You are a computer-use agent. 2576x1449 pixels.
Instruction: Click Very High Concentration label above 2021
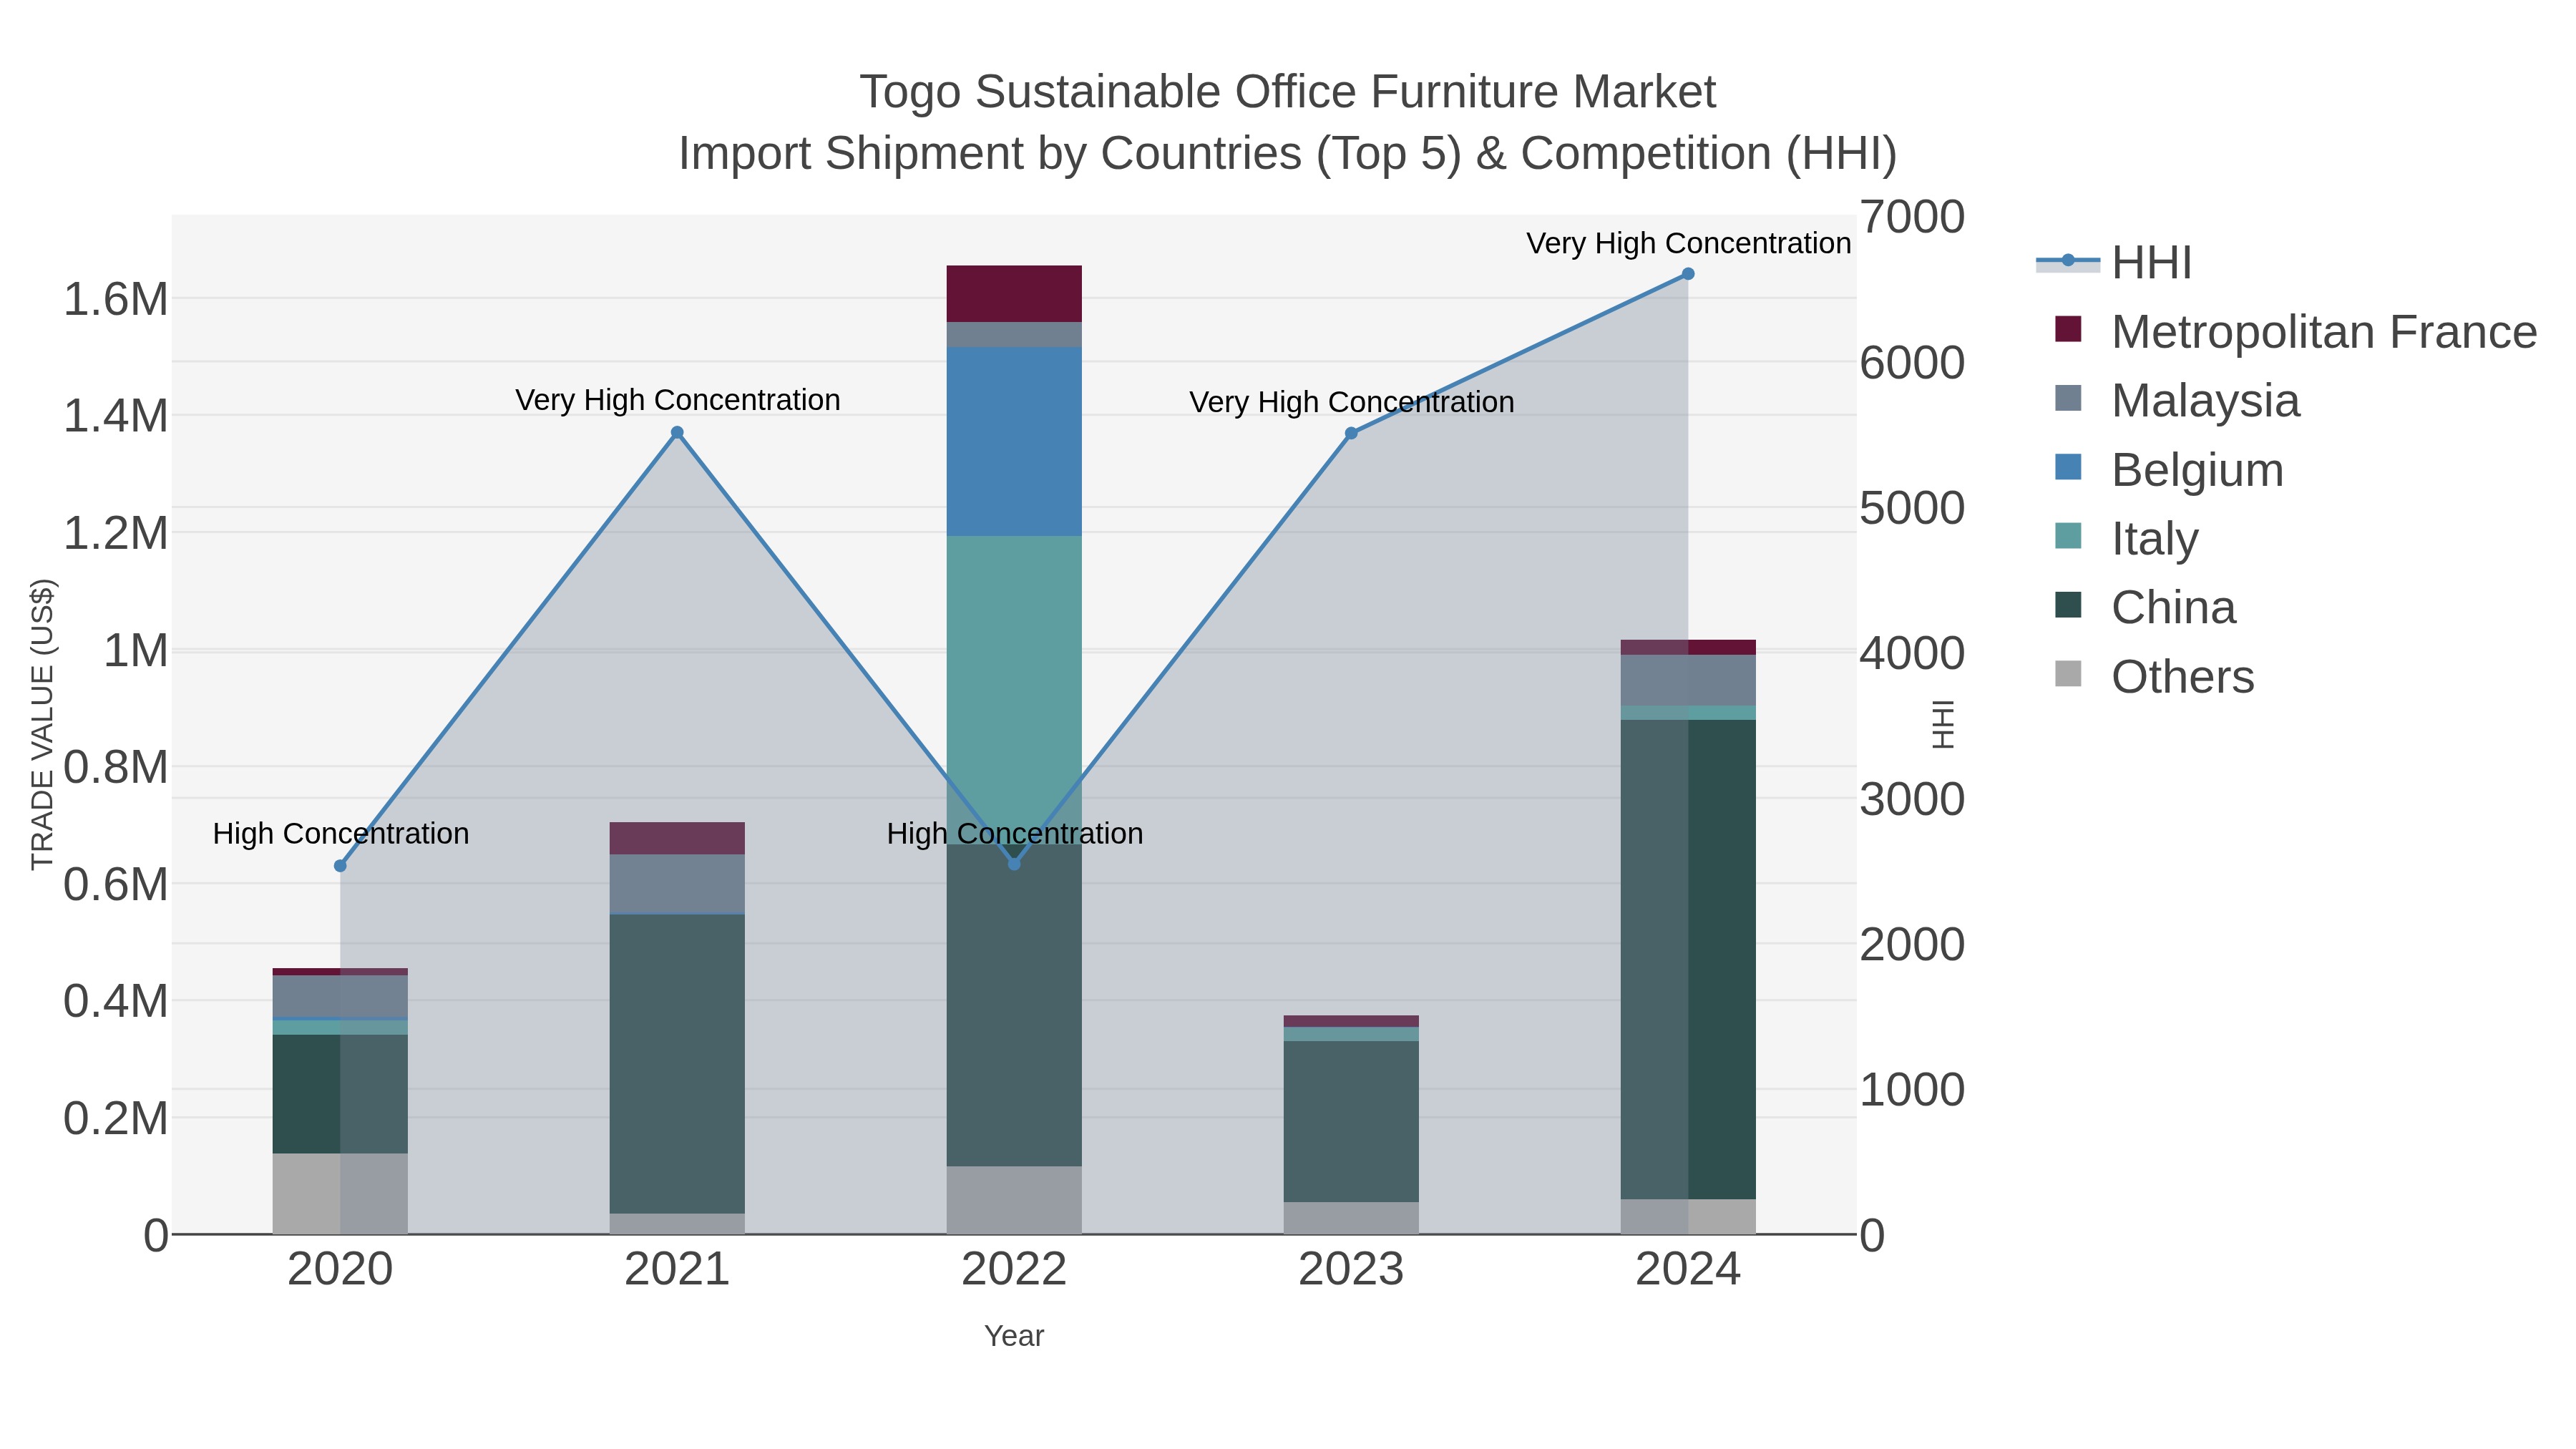(678, 400)
